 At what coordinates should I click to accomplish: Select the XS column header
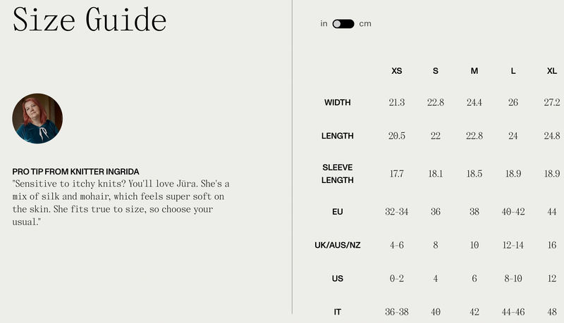coord(397,71)
